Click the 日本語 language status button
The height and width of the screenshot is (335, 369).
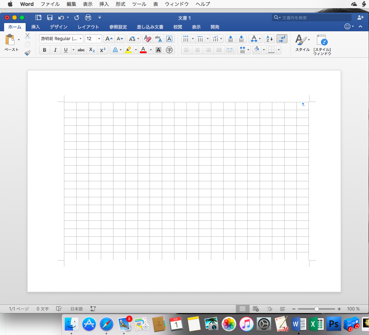pos(77,309)
